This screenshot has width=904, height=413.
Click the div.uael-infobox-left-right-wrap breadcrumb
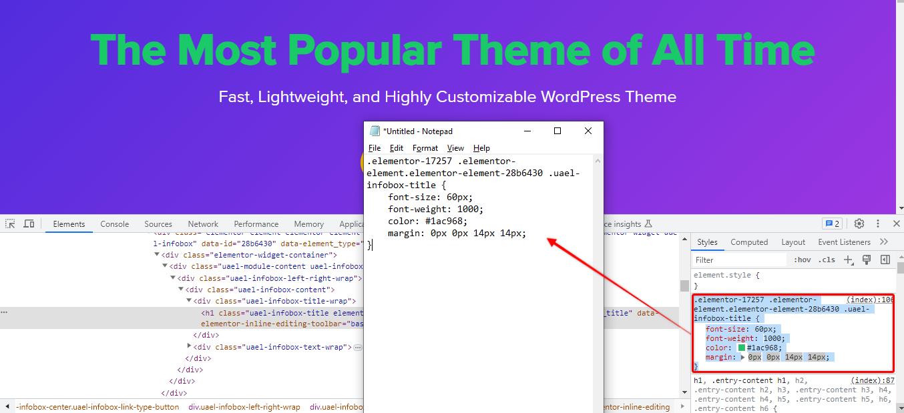coord(244,407)
